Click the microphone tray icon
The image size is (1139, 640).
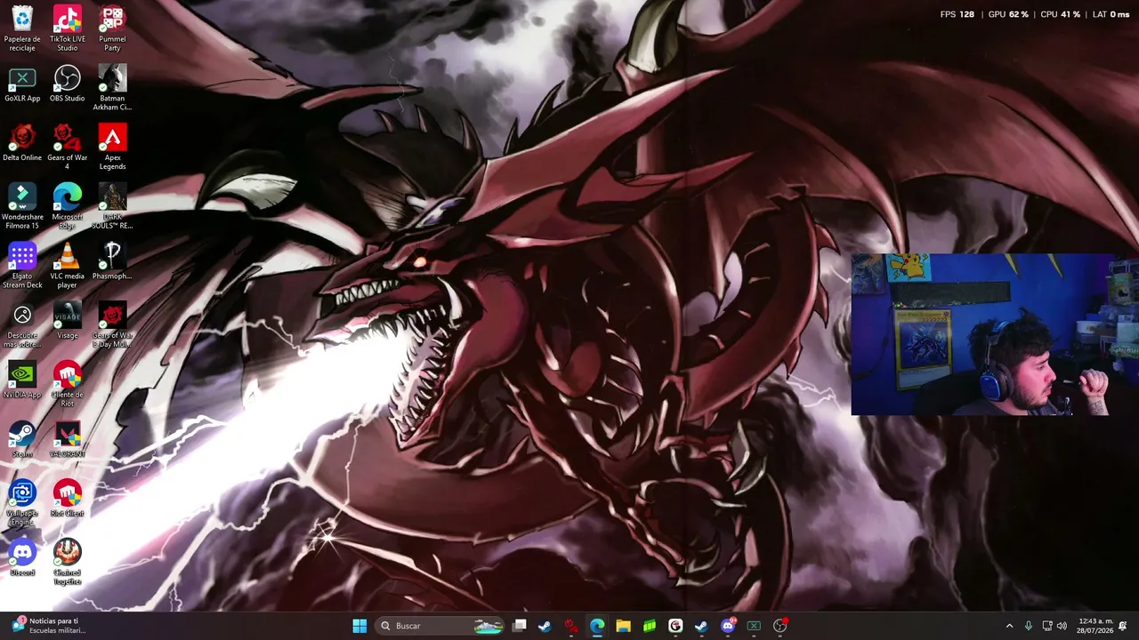coord(1029,626)
